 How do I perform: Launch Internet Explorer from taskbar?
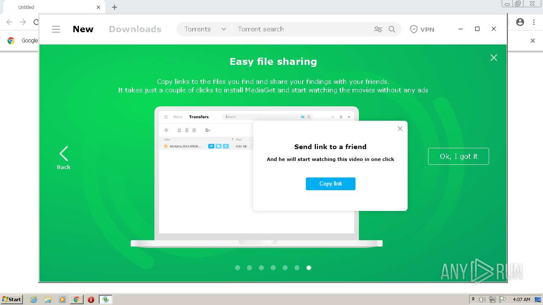pyautogui.click(x=34, y=299)
